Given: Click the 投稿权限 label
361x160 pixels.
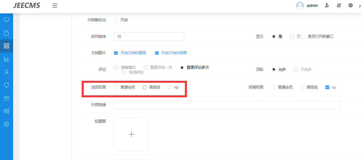Looking at the screenshot, I should pyautogui.click(x=256, y=87).
